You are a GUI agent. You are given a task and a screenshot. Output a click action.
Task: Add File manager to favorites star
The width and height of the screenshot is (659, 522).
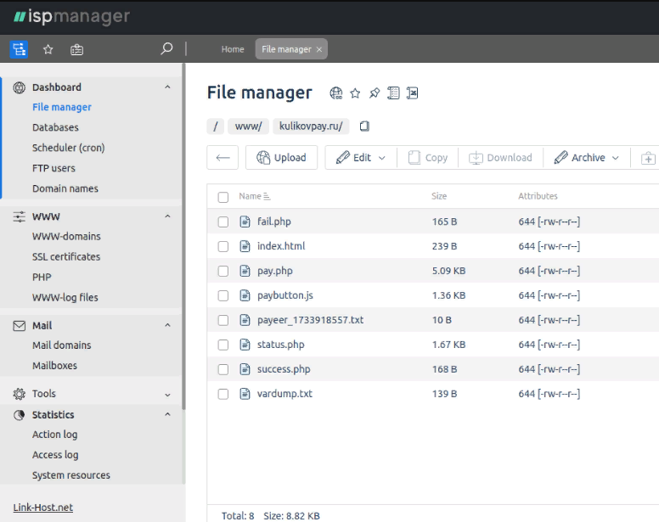point(355,93)
